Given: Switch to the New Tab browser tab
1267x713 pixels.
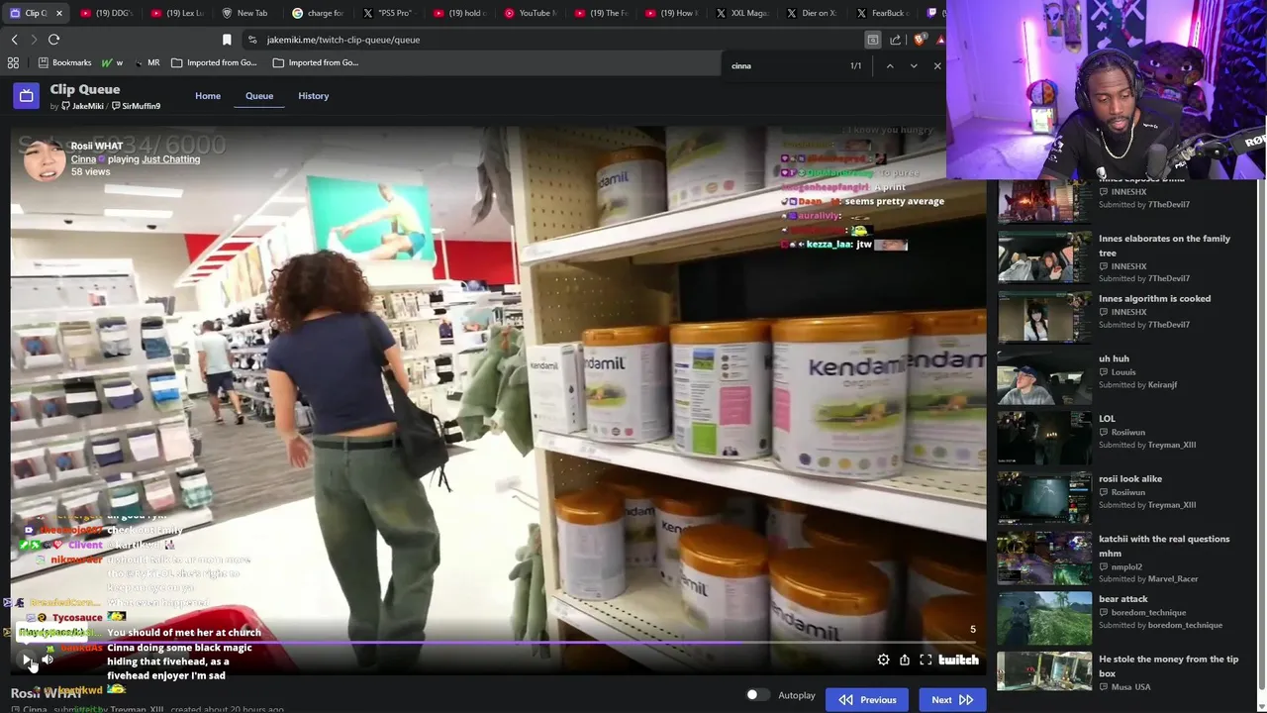Looking at the screenshot, I should coord(247,13).
